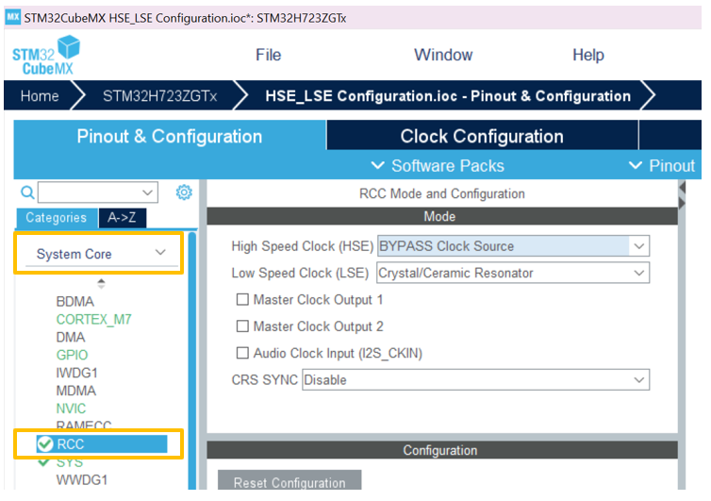Open the Help menu

tap(588, 55)
